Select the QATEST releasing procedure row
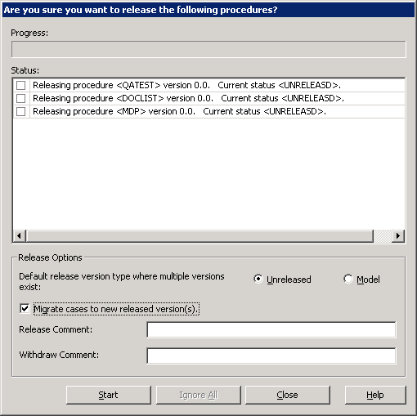 coord(208,85)
